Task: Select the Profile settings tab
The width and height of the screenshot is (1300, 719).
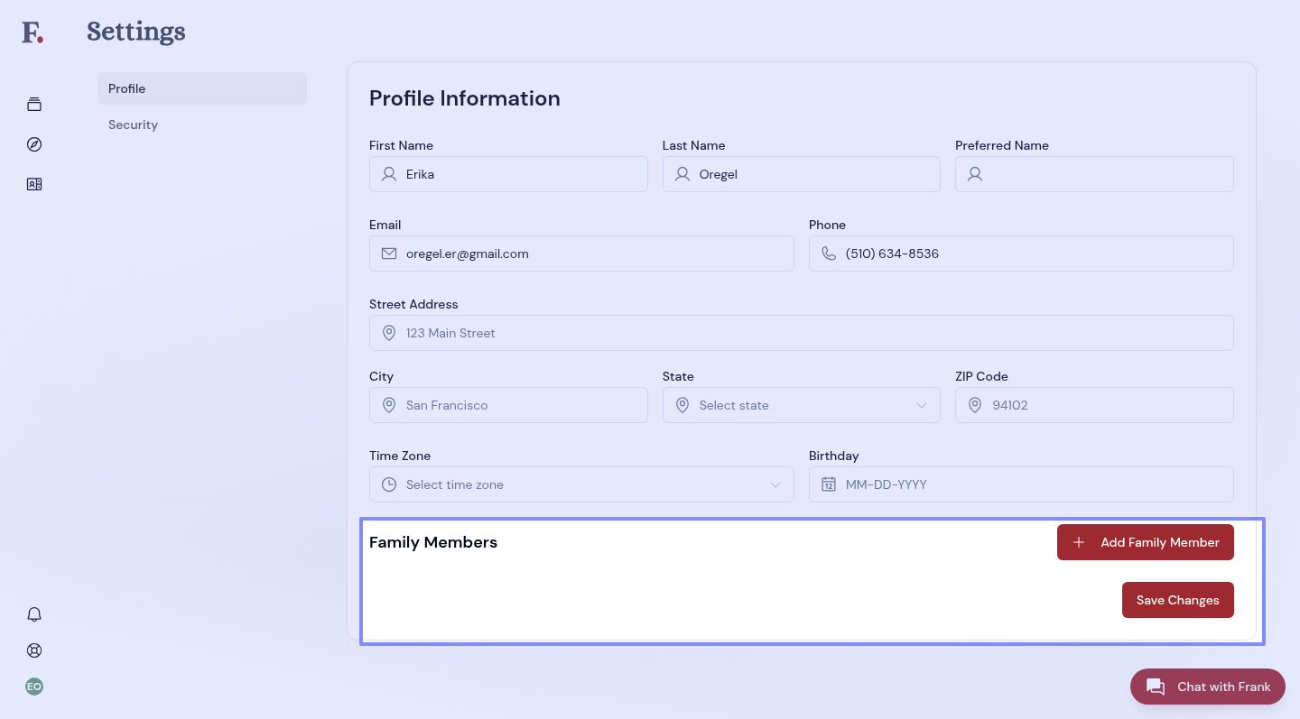Action: point(201,88)
